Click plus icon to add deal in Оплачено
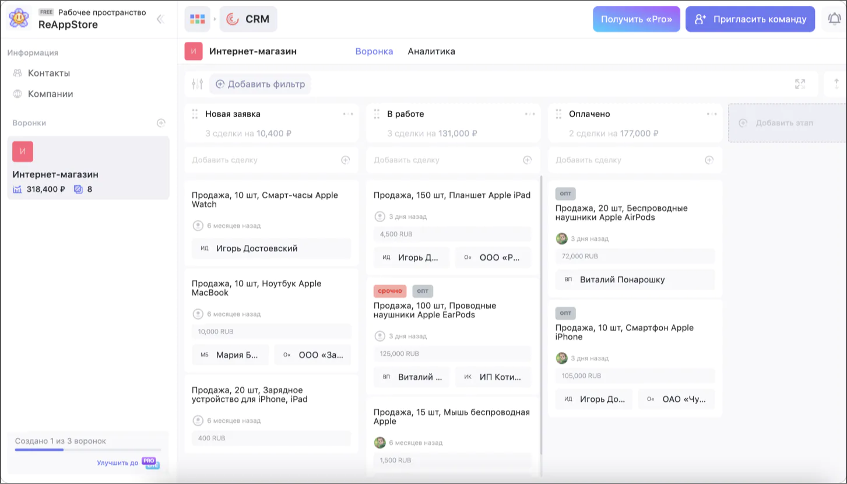Image resolution: width=847 pixels, height=484 pixels. click(709, 160)
